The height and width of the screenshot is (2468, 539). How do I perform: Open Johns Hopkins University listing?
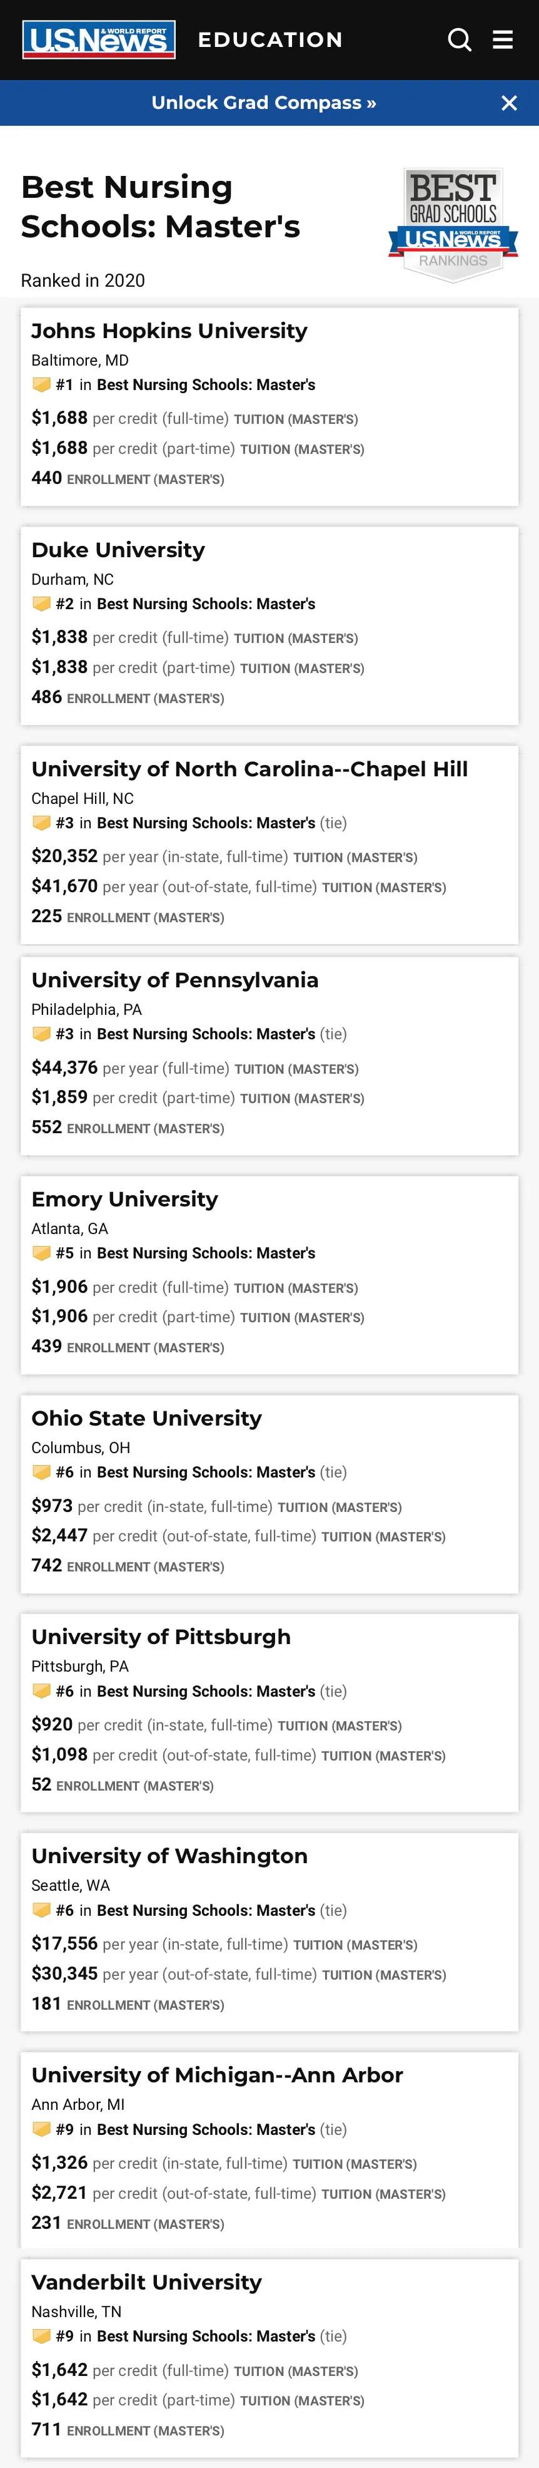[169, 331]
